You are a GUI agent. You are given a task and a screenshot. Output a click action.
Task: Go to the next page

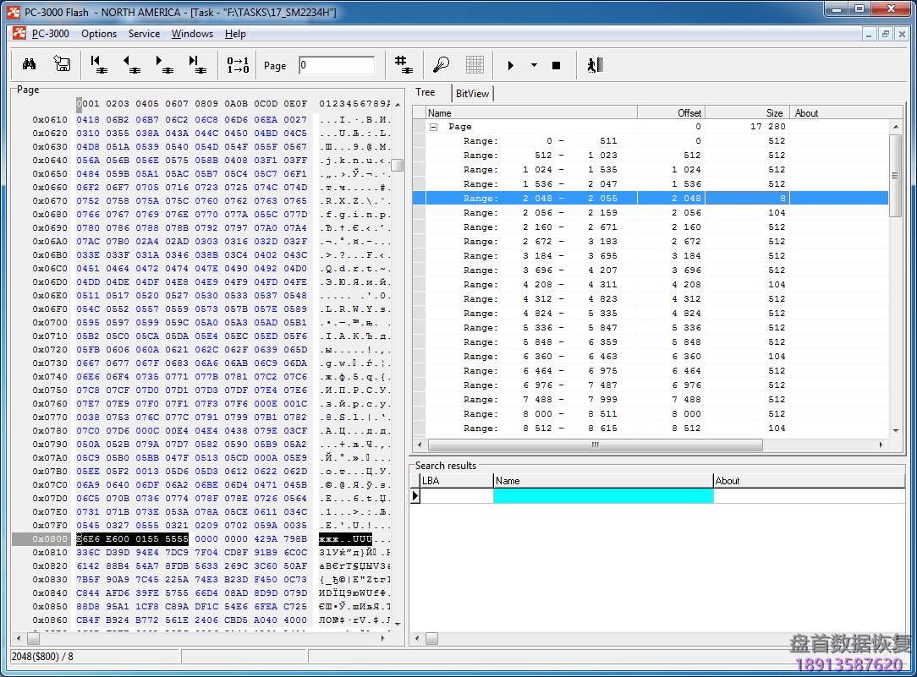click(163, 65)
